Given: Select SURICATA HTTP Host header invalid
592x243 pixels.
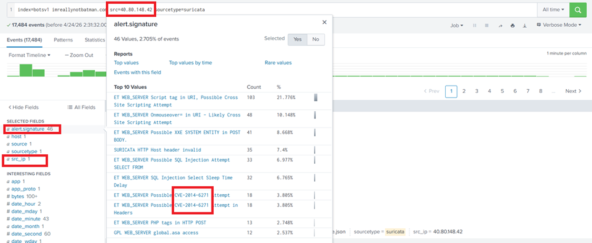Looking at the screenshot, I should [x=157, y=150].
